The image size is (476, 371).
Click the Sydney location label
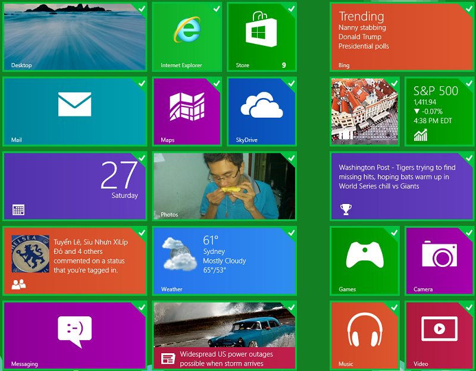[214, 251]
